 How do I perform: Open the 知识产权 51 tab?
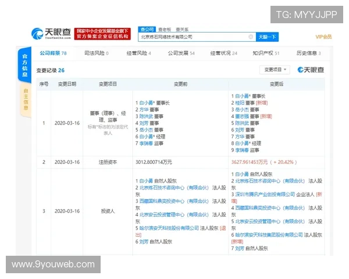point(266,53)
